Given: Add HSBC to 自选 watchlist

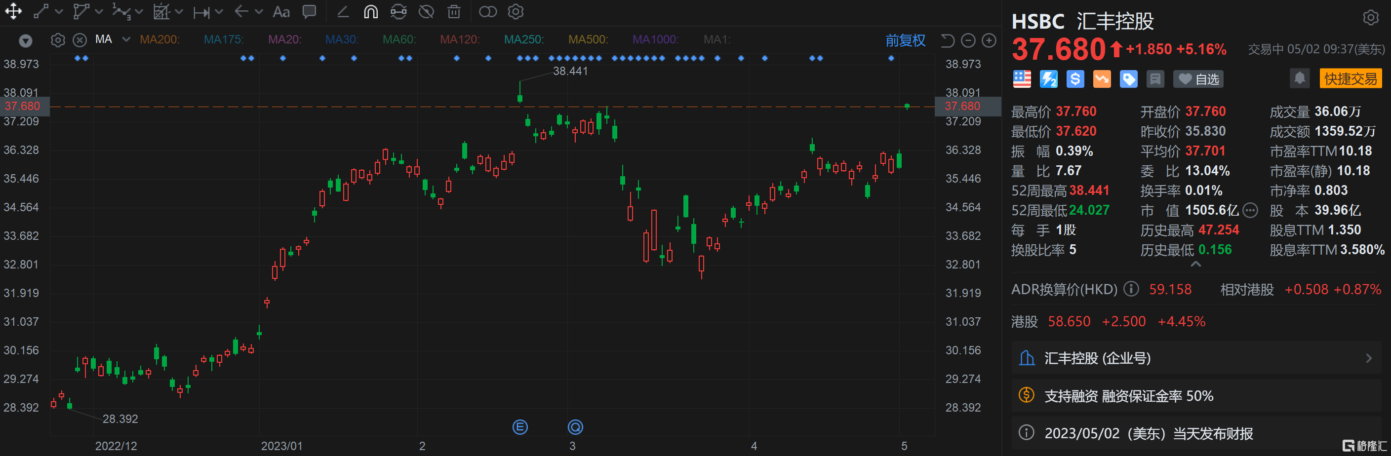Looking at the screenshot, I should pyautogui.click(x=1198, y=79).
